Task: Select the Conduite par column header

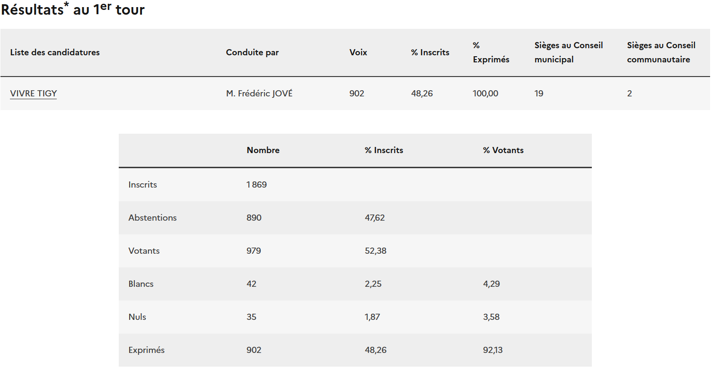Action: tap(252, 52)
